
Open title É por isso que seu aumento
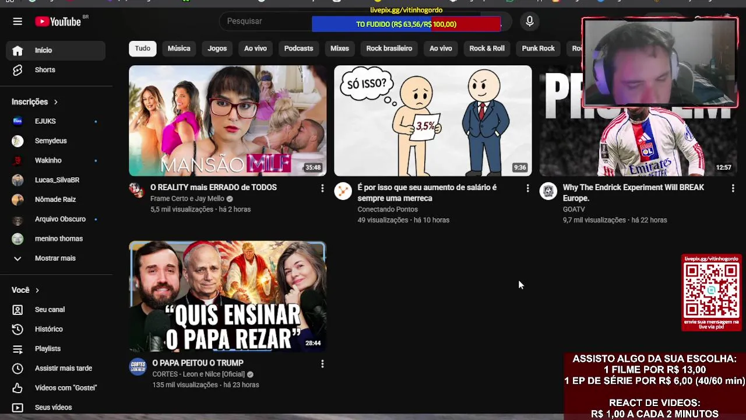tap(427, 193)
